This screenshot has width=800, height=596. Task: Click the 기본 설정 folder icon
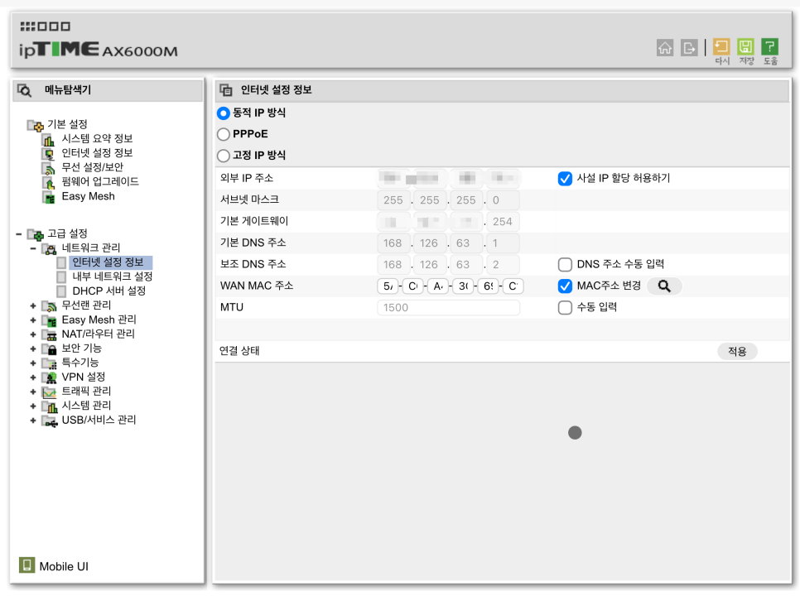[x=36, y=125]
